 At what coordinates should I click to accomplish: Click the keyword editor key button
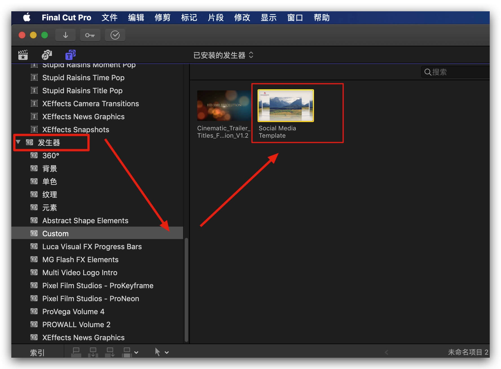click(x=90, y=35)
